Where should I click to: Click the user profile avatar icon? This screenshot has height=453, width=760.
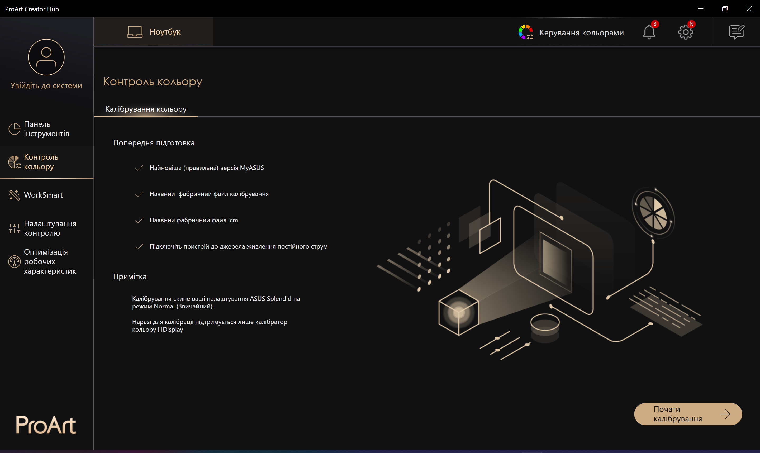(46, 57)
